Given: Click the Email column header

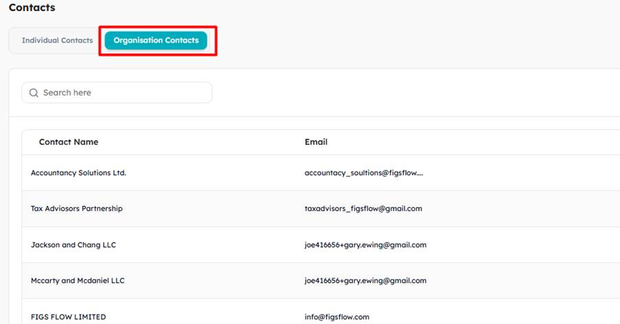Looking at the screenshot, I should click(316, 142).
